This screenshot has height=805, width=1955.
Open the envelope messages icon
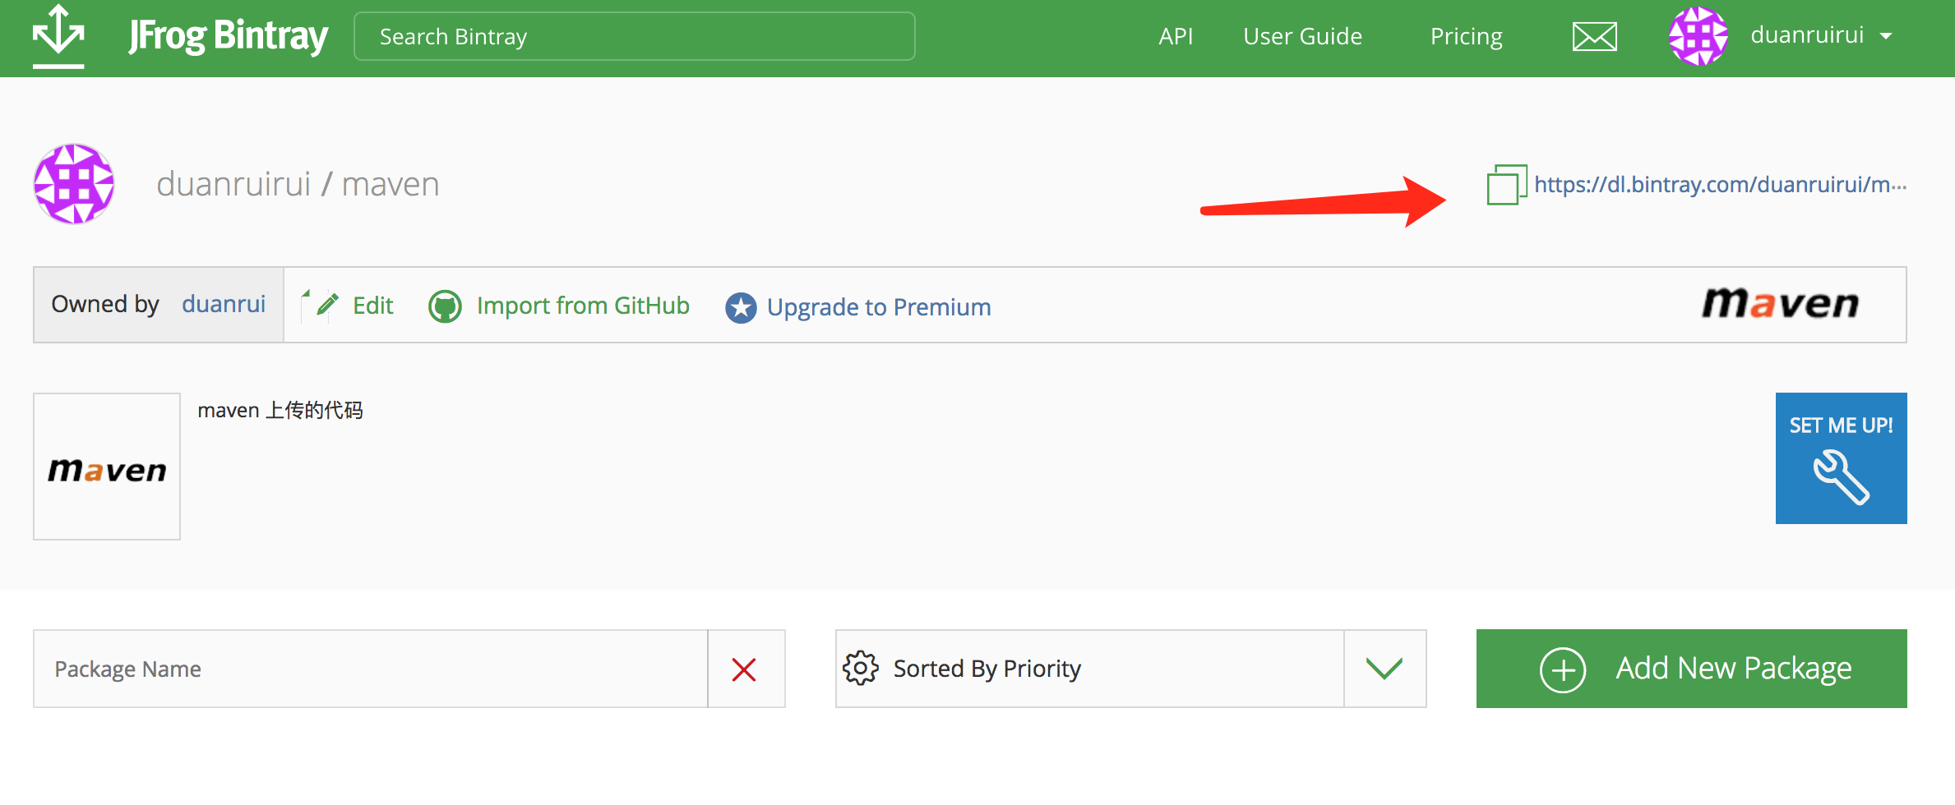coord(1594,36)
